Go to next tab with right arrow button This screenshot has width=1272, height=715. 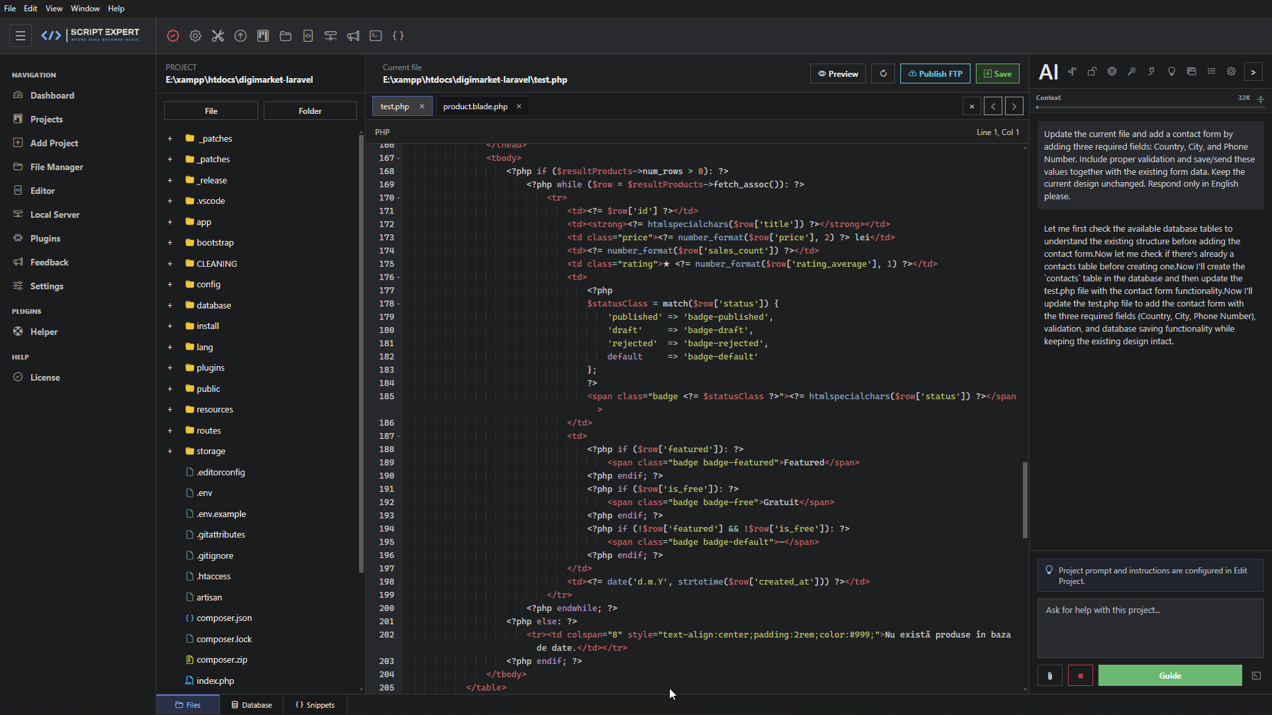coord(1014,107)
